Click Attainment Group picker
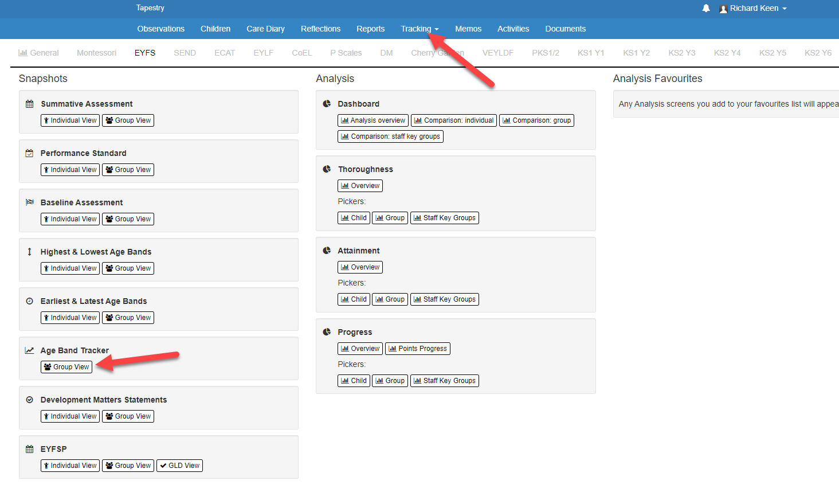The width and height of the screenshot is (839, 488). coord(390,299)
